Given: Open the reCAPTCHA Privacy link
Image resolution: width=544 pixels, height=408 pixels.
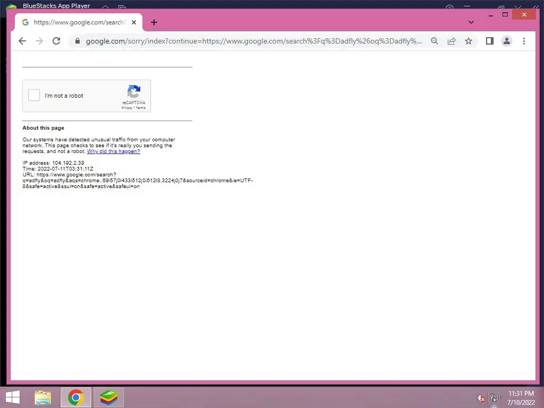Looking at the screenshot, I should (127, 108).
